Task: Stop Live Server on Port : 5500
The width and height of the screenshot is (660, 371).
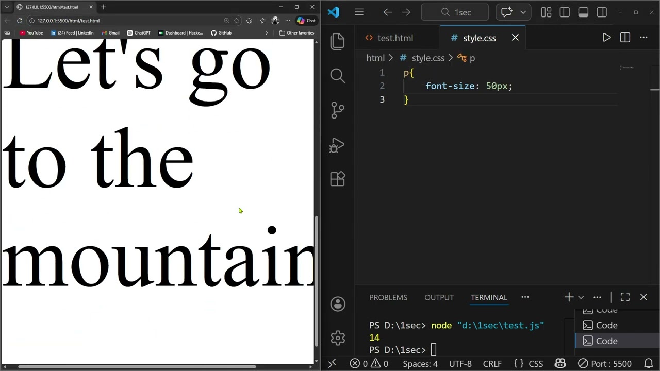Action: click(x=604, y=364)
